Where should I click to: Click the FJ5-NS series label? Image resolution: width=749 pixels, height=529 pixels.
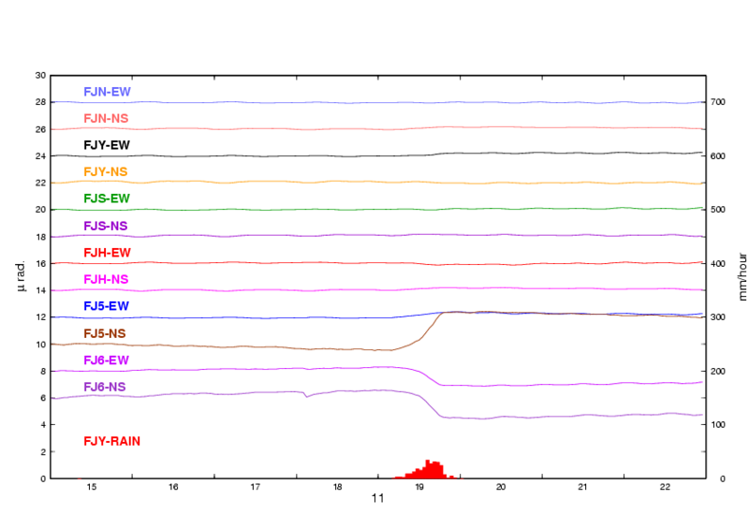click(x=105, y=333)
